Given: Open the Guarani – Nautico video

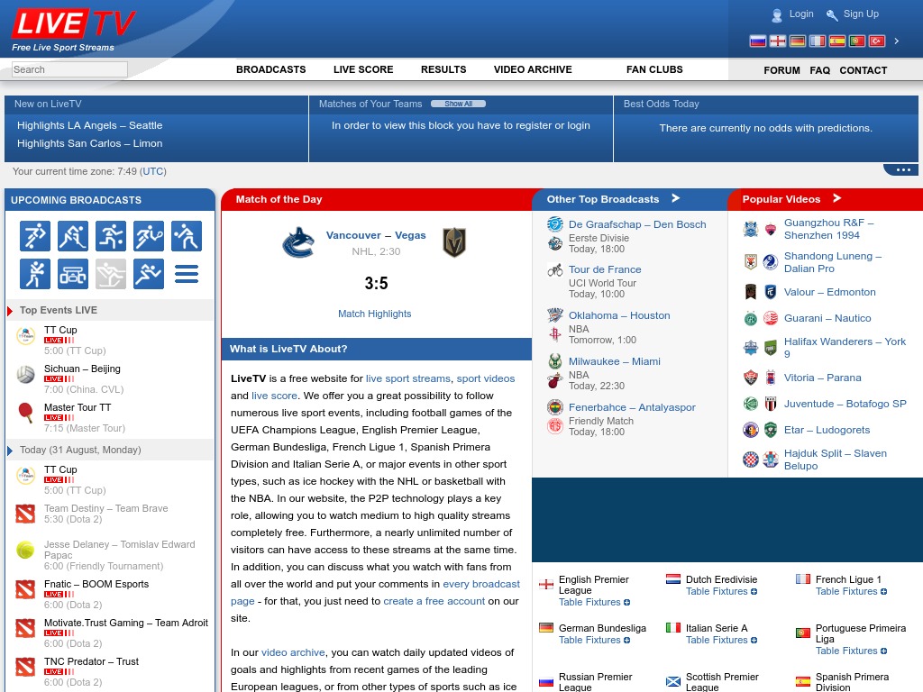Looking at the screenshot, I should tap(827, 318).
